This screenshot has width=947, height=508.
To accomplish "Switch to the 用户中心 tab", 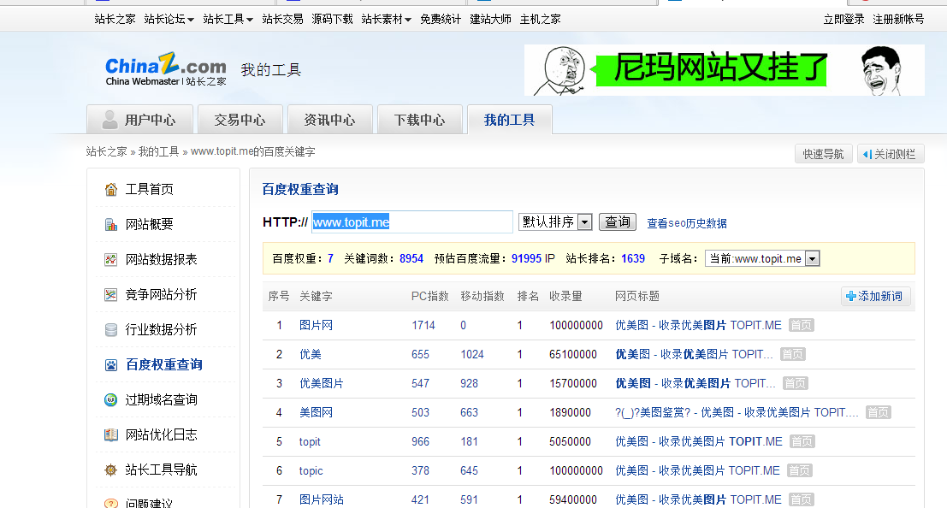I will click(x=139, y=120).
